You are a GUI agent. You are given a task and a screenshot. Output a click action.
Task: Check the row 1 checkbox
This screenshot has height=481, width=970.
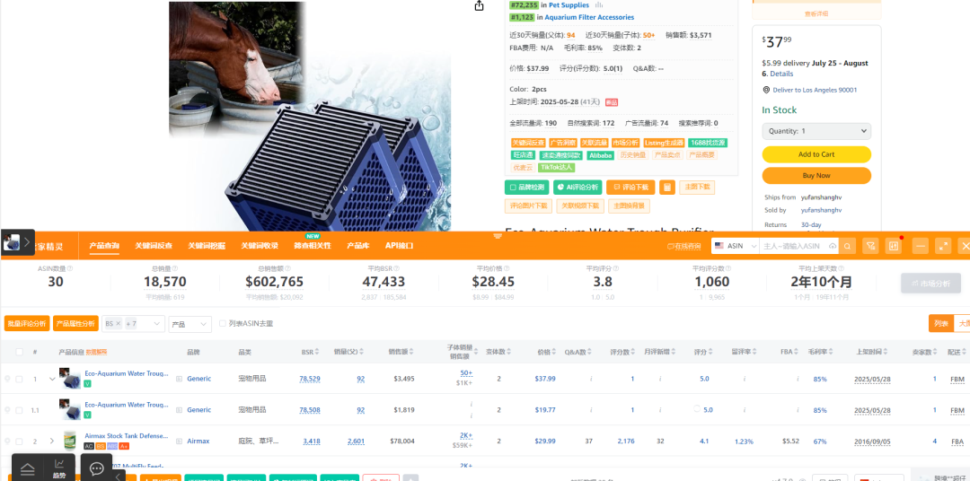tap(19, 379)
